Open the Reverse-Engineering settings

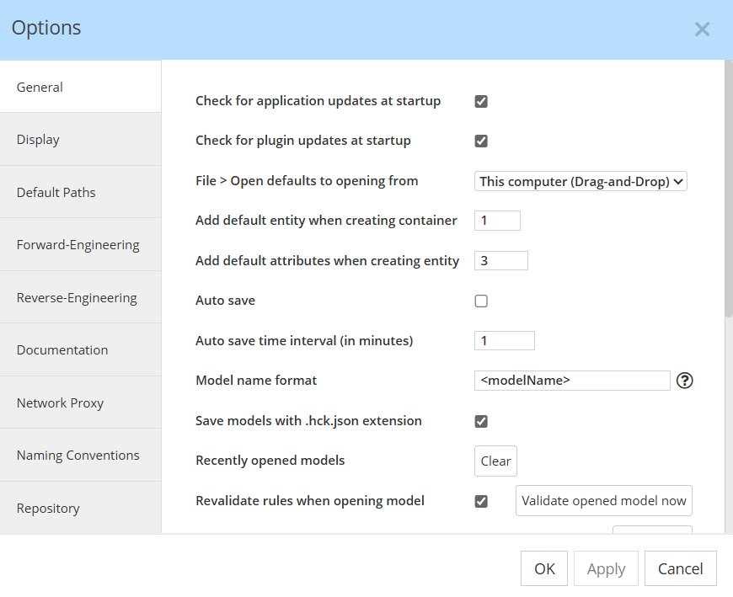point(76,297)
